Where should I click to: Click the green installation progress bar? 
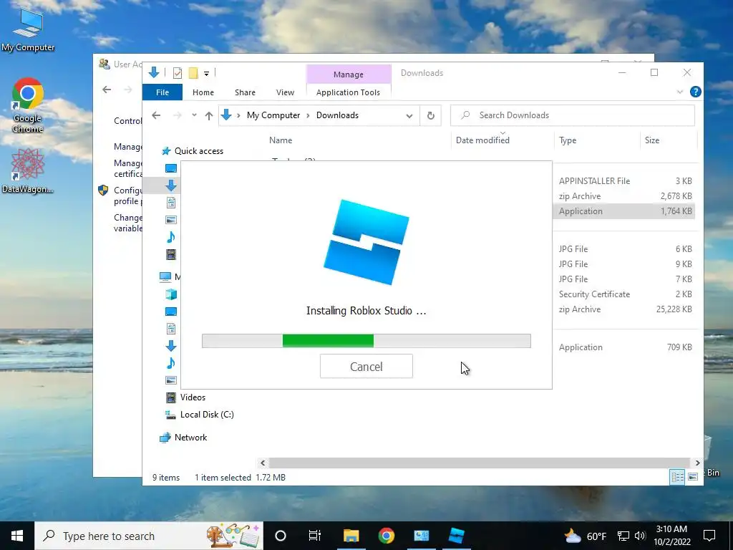click(x=328, y=341)
